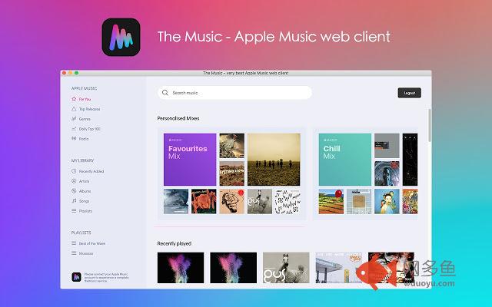The image size is (492, 307).
Task: Click the content area vertical scrollbar
Action: 430,125
